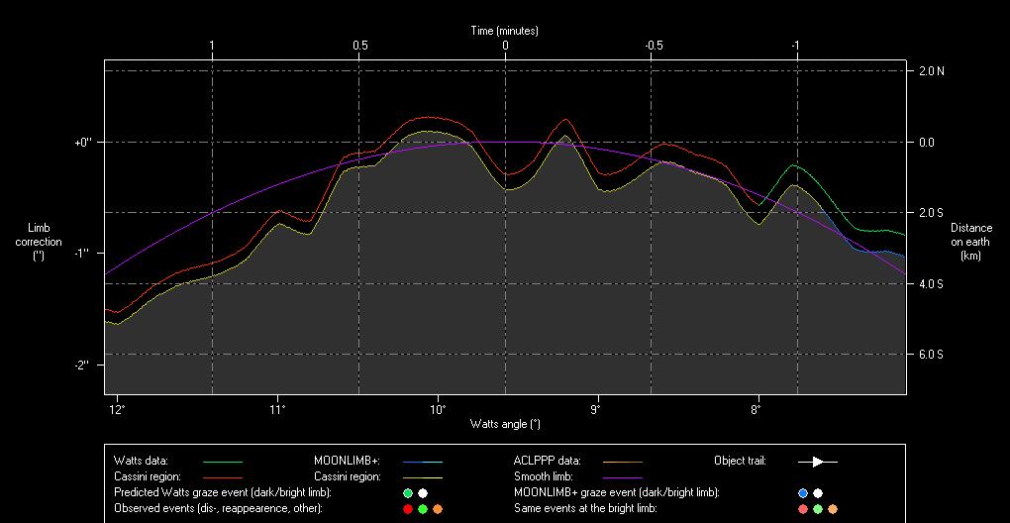Click red Observed events disappearance dot

(x=408, y=508)
